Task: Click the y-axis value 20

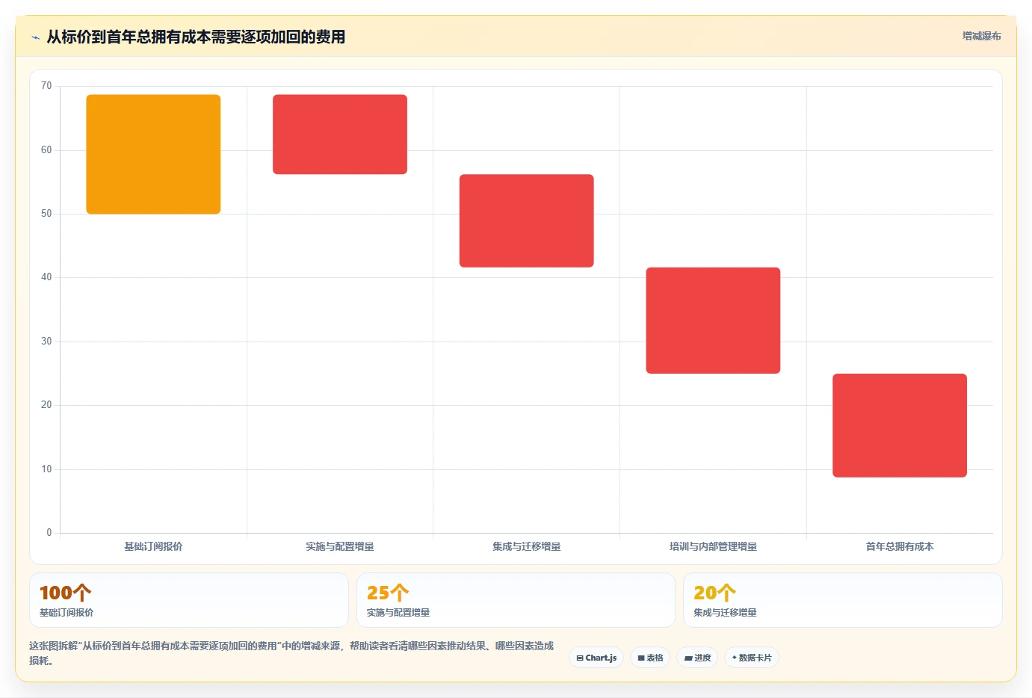Action: coord(46,405)
